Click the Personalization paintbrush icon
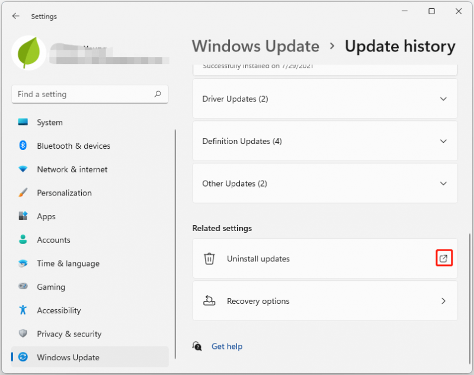This screenshot has width=474, height=375. (x=23, y=193)
